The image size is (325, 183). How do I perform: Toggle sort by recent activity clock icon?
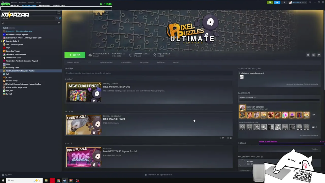tap(57, 18)
